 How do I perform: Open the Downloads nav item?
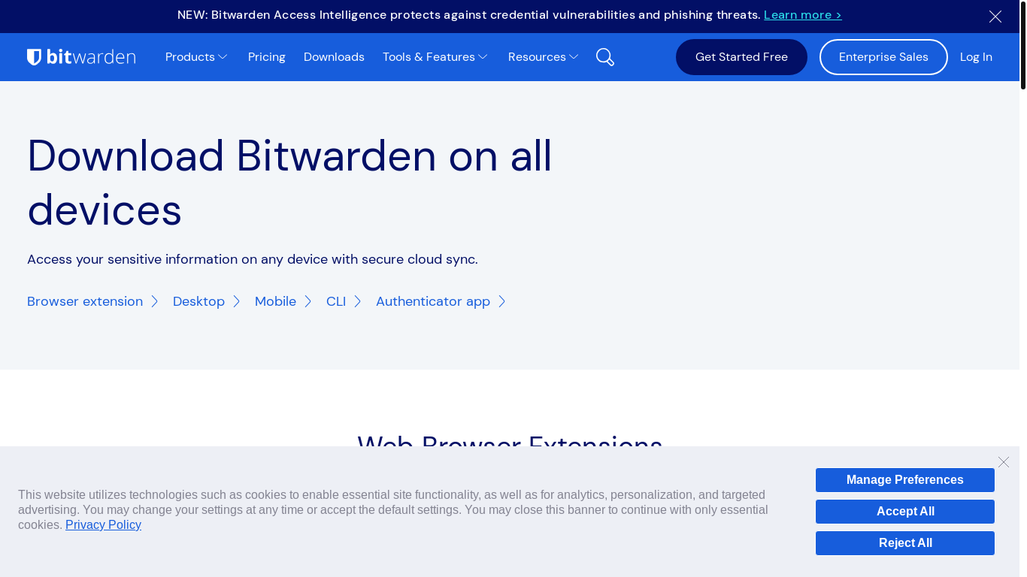(334, 57)
